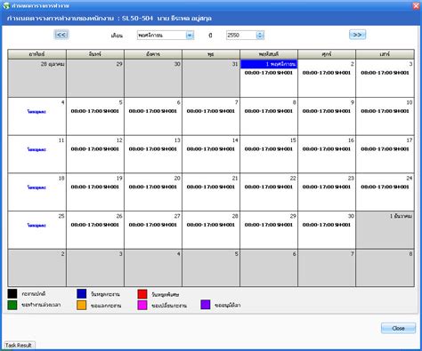
Task: Click the orange legend swatch
Action: pyautogui.click(x=81, y=305)
